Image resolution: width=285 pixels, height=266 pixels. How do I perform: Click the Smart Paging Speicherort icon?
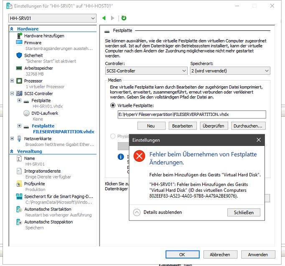click(19, 196)
